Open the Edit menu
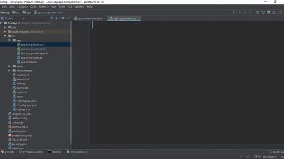Viewport: 284px width, 159px height. [x=4, y=7]
